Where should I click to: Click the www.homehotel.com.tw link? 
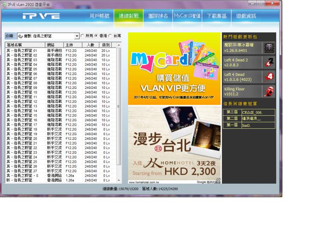[x=144, y=182]
